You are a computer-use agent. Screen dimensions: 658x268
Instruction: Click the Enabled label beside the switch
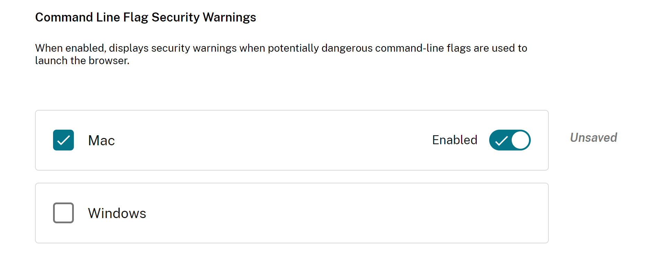click(x=454, y=140)
